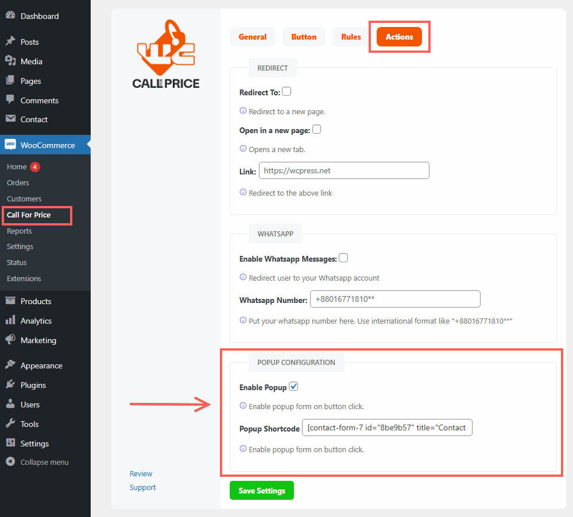Click info icon below Popup Shortcode field
This screenshot has width=573, height=517.
click(x=243, y=449)
